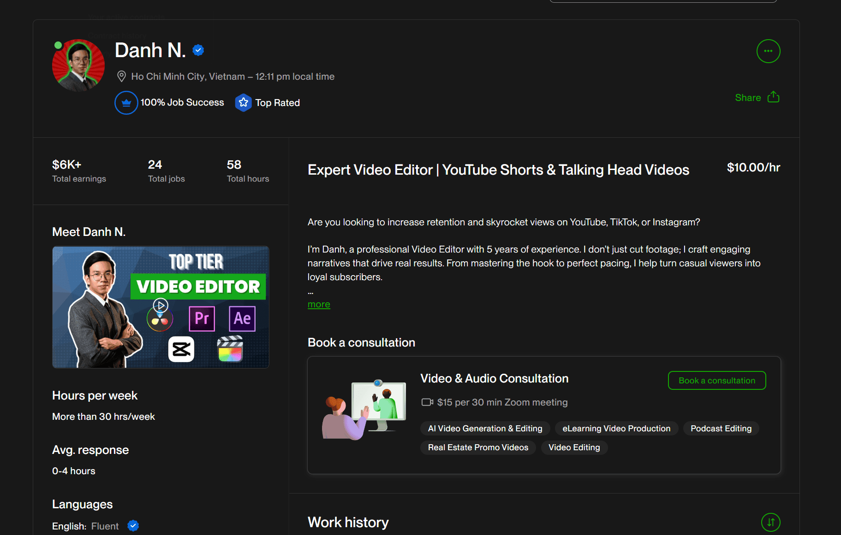Click the Real Estate Promo Videos tag

pos(478,447)
